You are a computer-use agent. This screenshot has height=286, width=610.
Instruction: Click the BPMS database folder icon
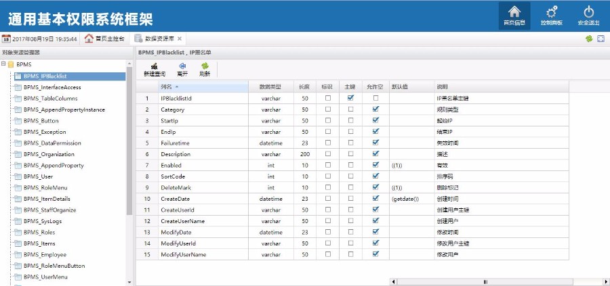coord(11,64)
